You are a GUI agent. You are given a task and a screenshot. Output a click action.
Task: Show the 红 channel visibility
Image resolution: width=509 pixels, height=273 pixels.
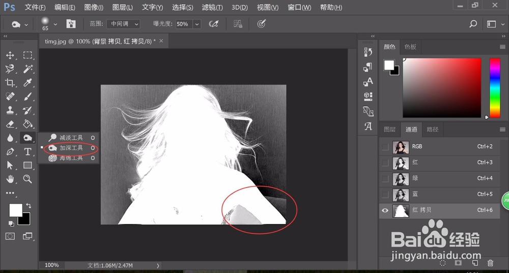[x=385, y=163]
